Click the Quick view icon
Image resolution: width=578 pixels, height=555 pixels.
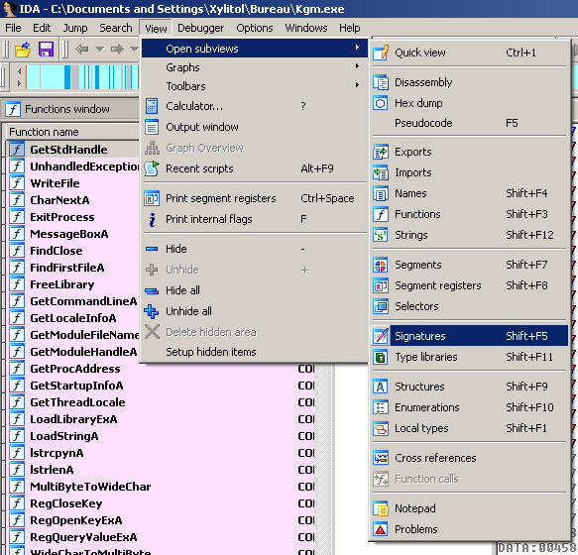point(381,53)
